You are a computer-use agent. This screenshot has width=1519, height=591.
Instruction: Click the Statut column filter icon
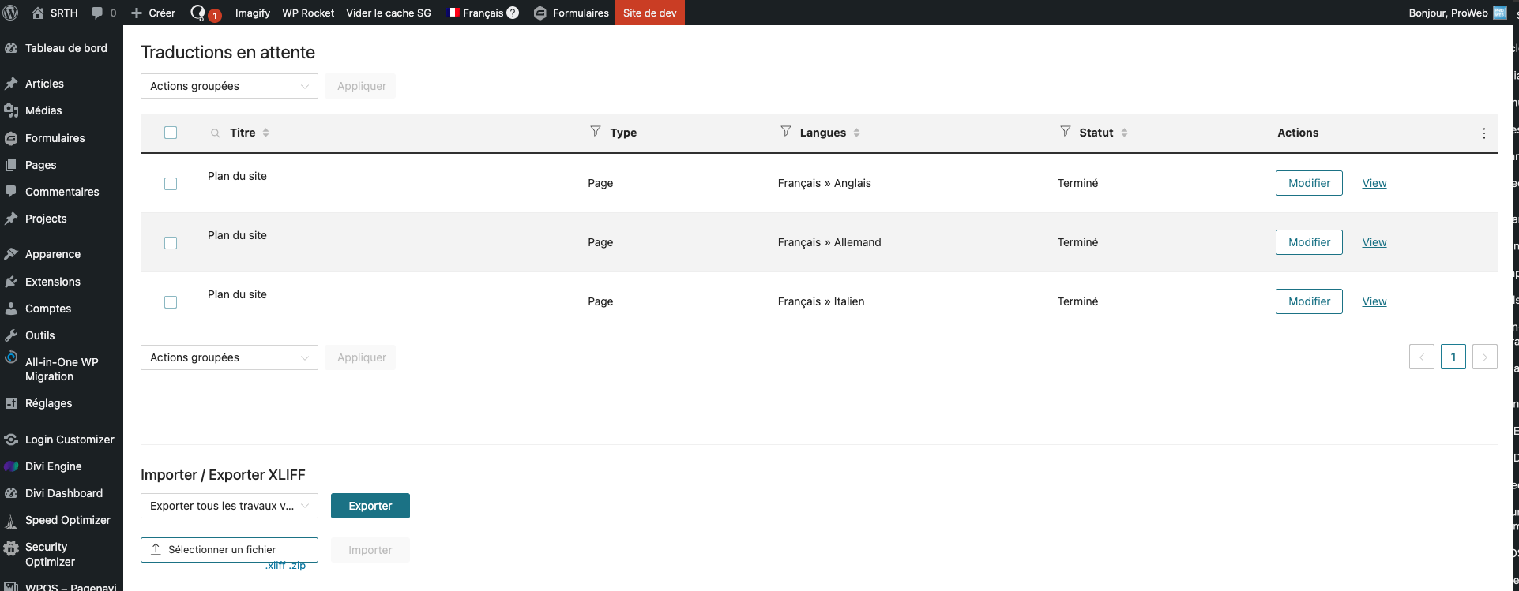[x=1065, y=131]
